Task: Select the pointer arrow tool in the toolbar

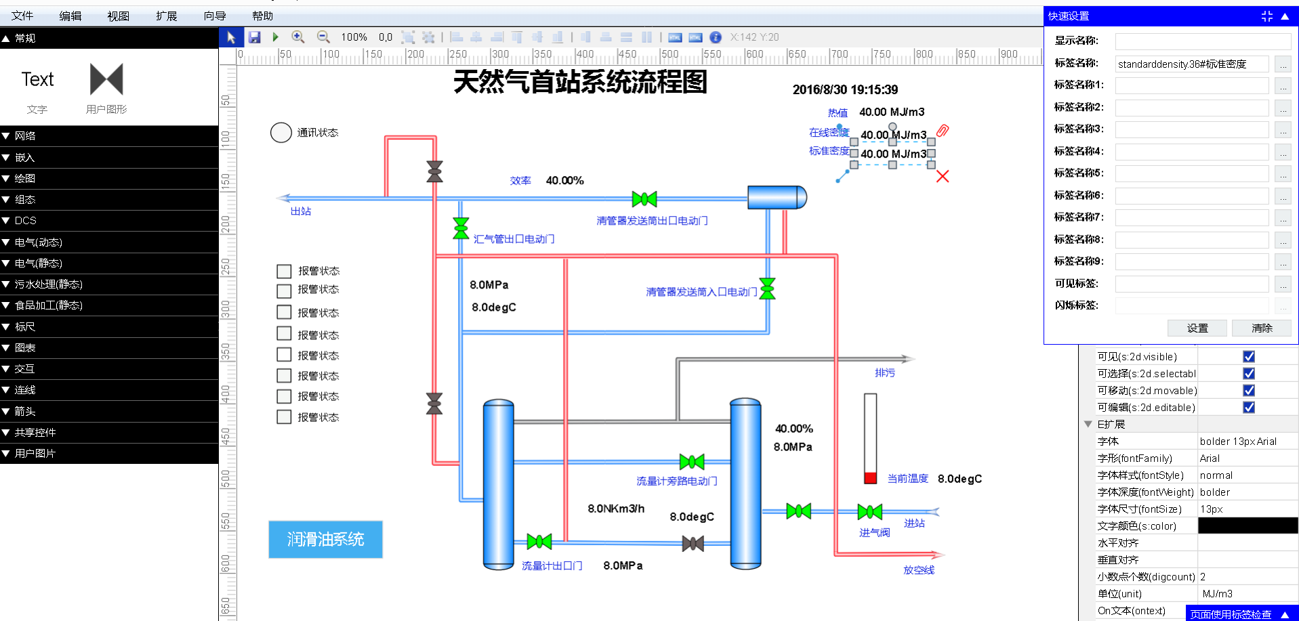Action: tap(230, 37)
